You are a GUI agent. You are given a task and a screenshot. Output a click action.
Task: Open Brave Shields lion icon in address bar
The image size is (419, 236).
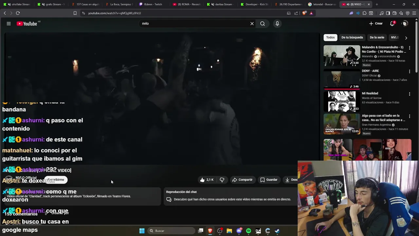[x=304, y=13]
